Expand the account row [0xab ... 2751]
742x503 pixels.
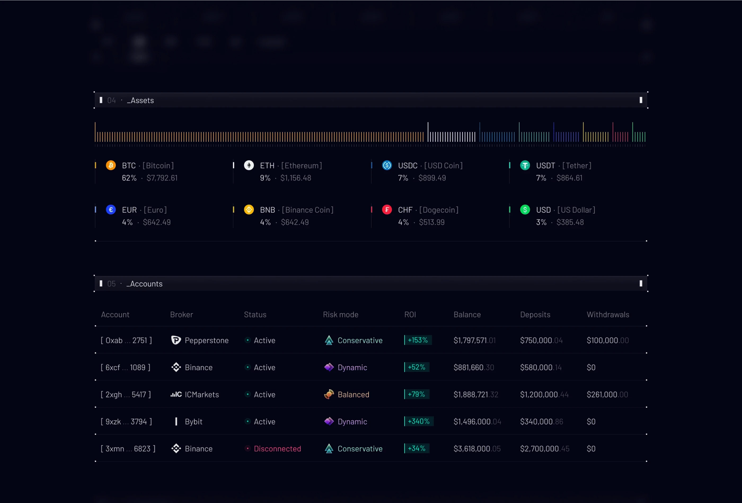pyautogui.click(x=126, y=340)
